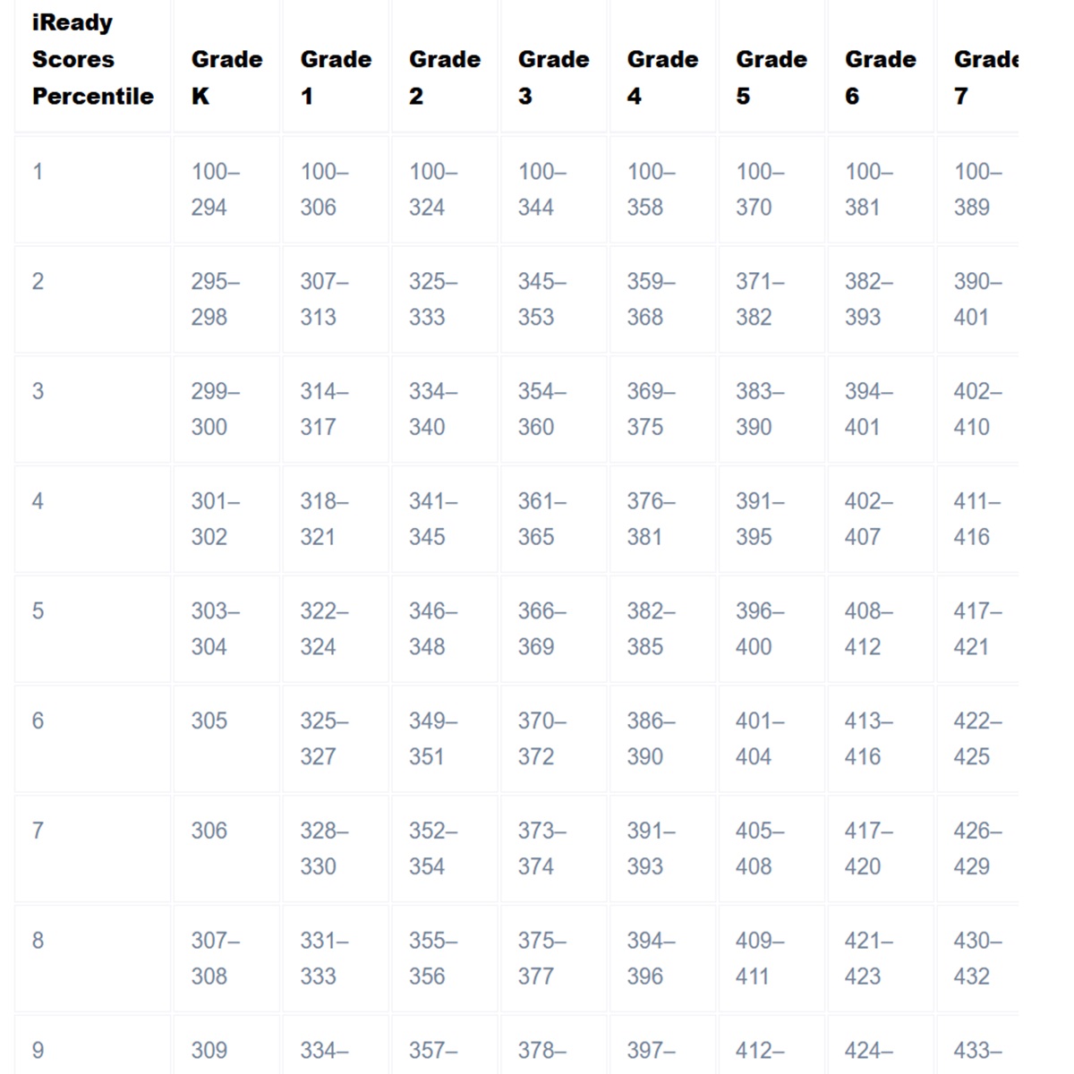The image size is (1074, 1074).
Task: Select the cell showing 401–404
Action: pos(760,738)
